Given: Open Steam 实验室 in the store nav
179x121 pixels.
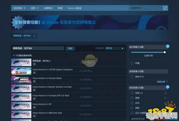Looking at the screenshot, I should (x=74, y=8).
